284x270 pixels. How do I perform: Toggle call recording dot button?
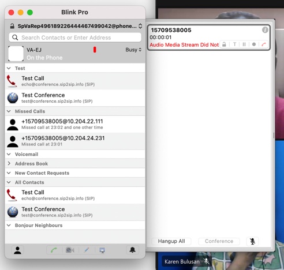tap(254, 44)
